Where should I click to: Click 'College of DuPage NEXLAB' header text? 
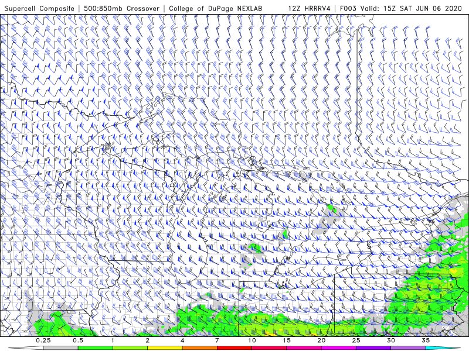(x=215, y=8)
